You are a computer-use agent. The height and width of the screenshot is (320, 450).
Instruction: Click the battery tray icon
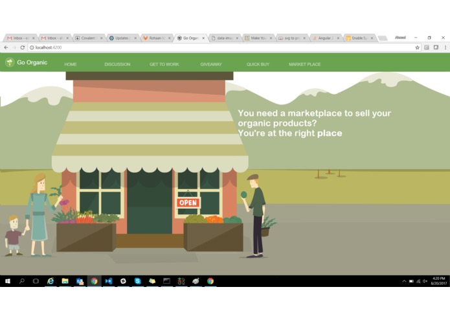[411, 281]
